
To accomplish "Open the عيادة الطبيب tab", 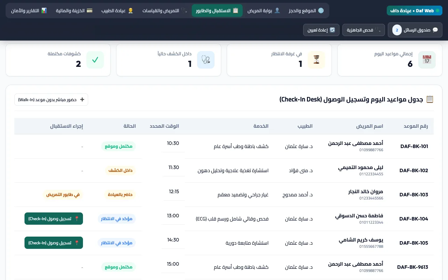I will click(x=117, y=10).
